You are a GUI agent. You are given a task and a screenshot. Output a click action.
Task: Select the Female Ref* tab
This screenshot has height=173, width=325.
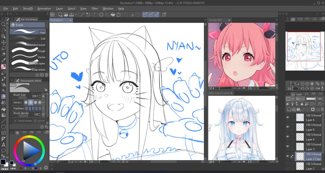point(220,20)
